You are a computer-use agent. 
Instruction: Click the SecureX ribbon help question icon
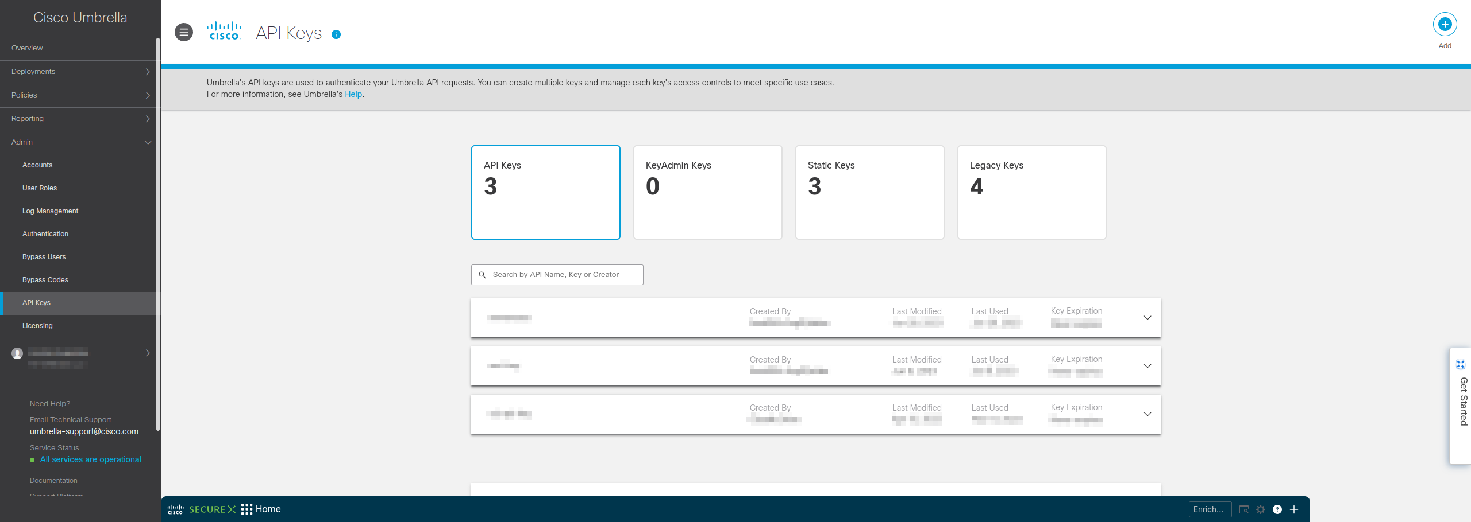click(1277, 509)
